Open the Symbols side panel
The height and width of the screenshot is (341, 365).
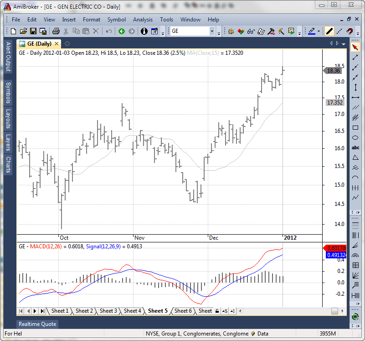[8, 93]
